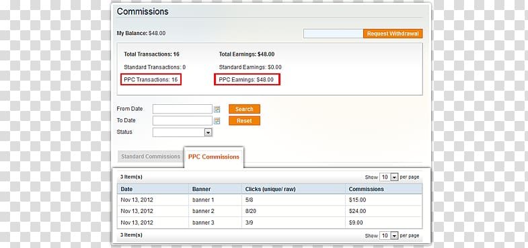This screenshot has height=248, width=528.
Task: Click the top 3 Item(s) count
Action: 131,177
